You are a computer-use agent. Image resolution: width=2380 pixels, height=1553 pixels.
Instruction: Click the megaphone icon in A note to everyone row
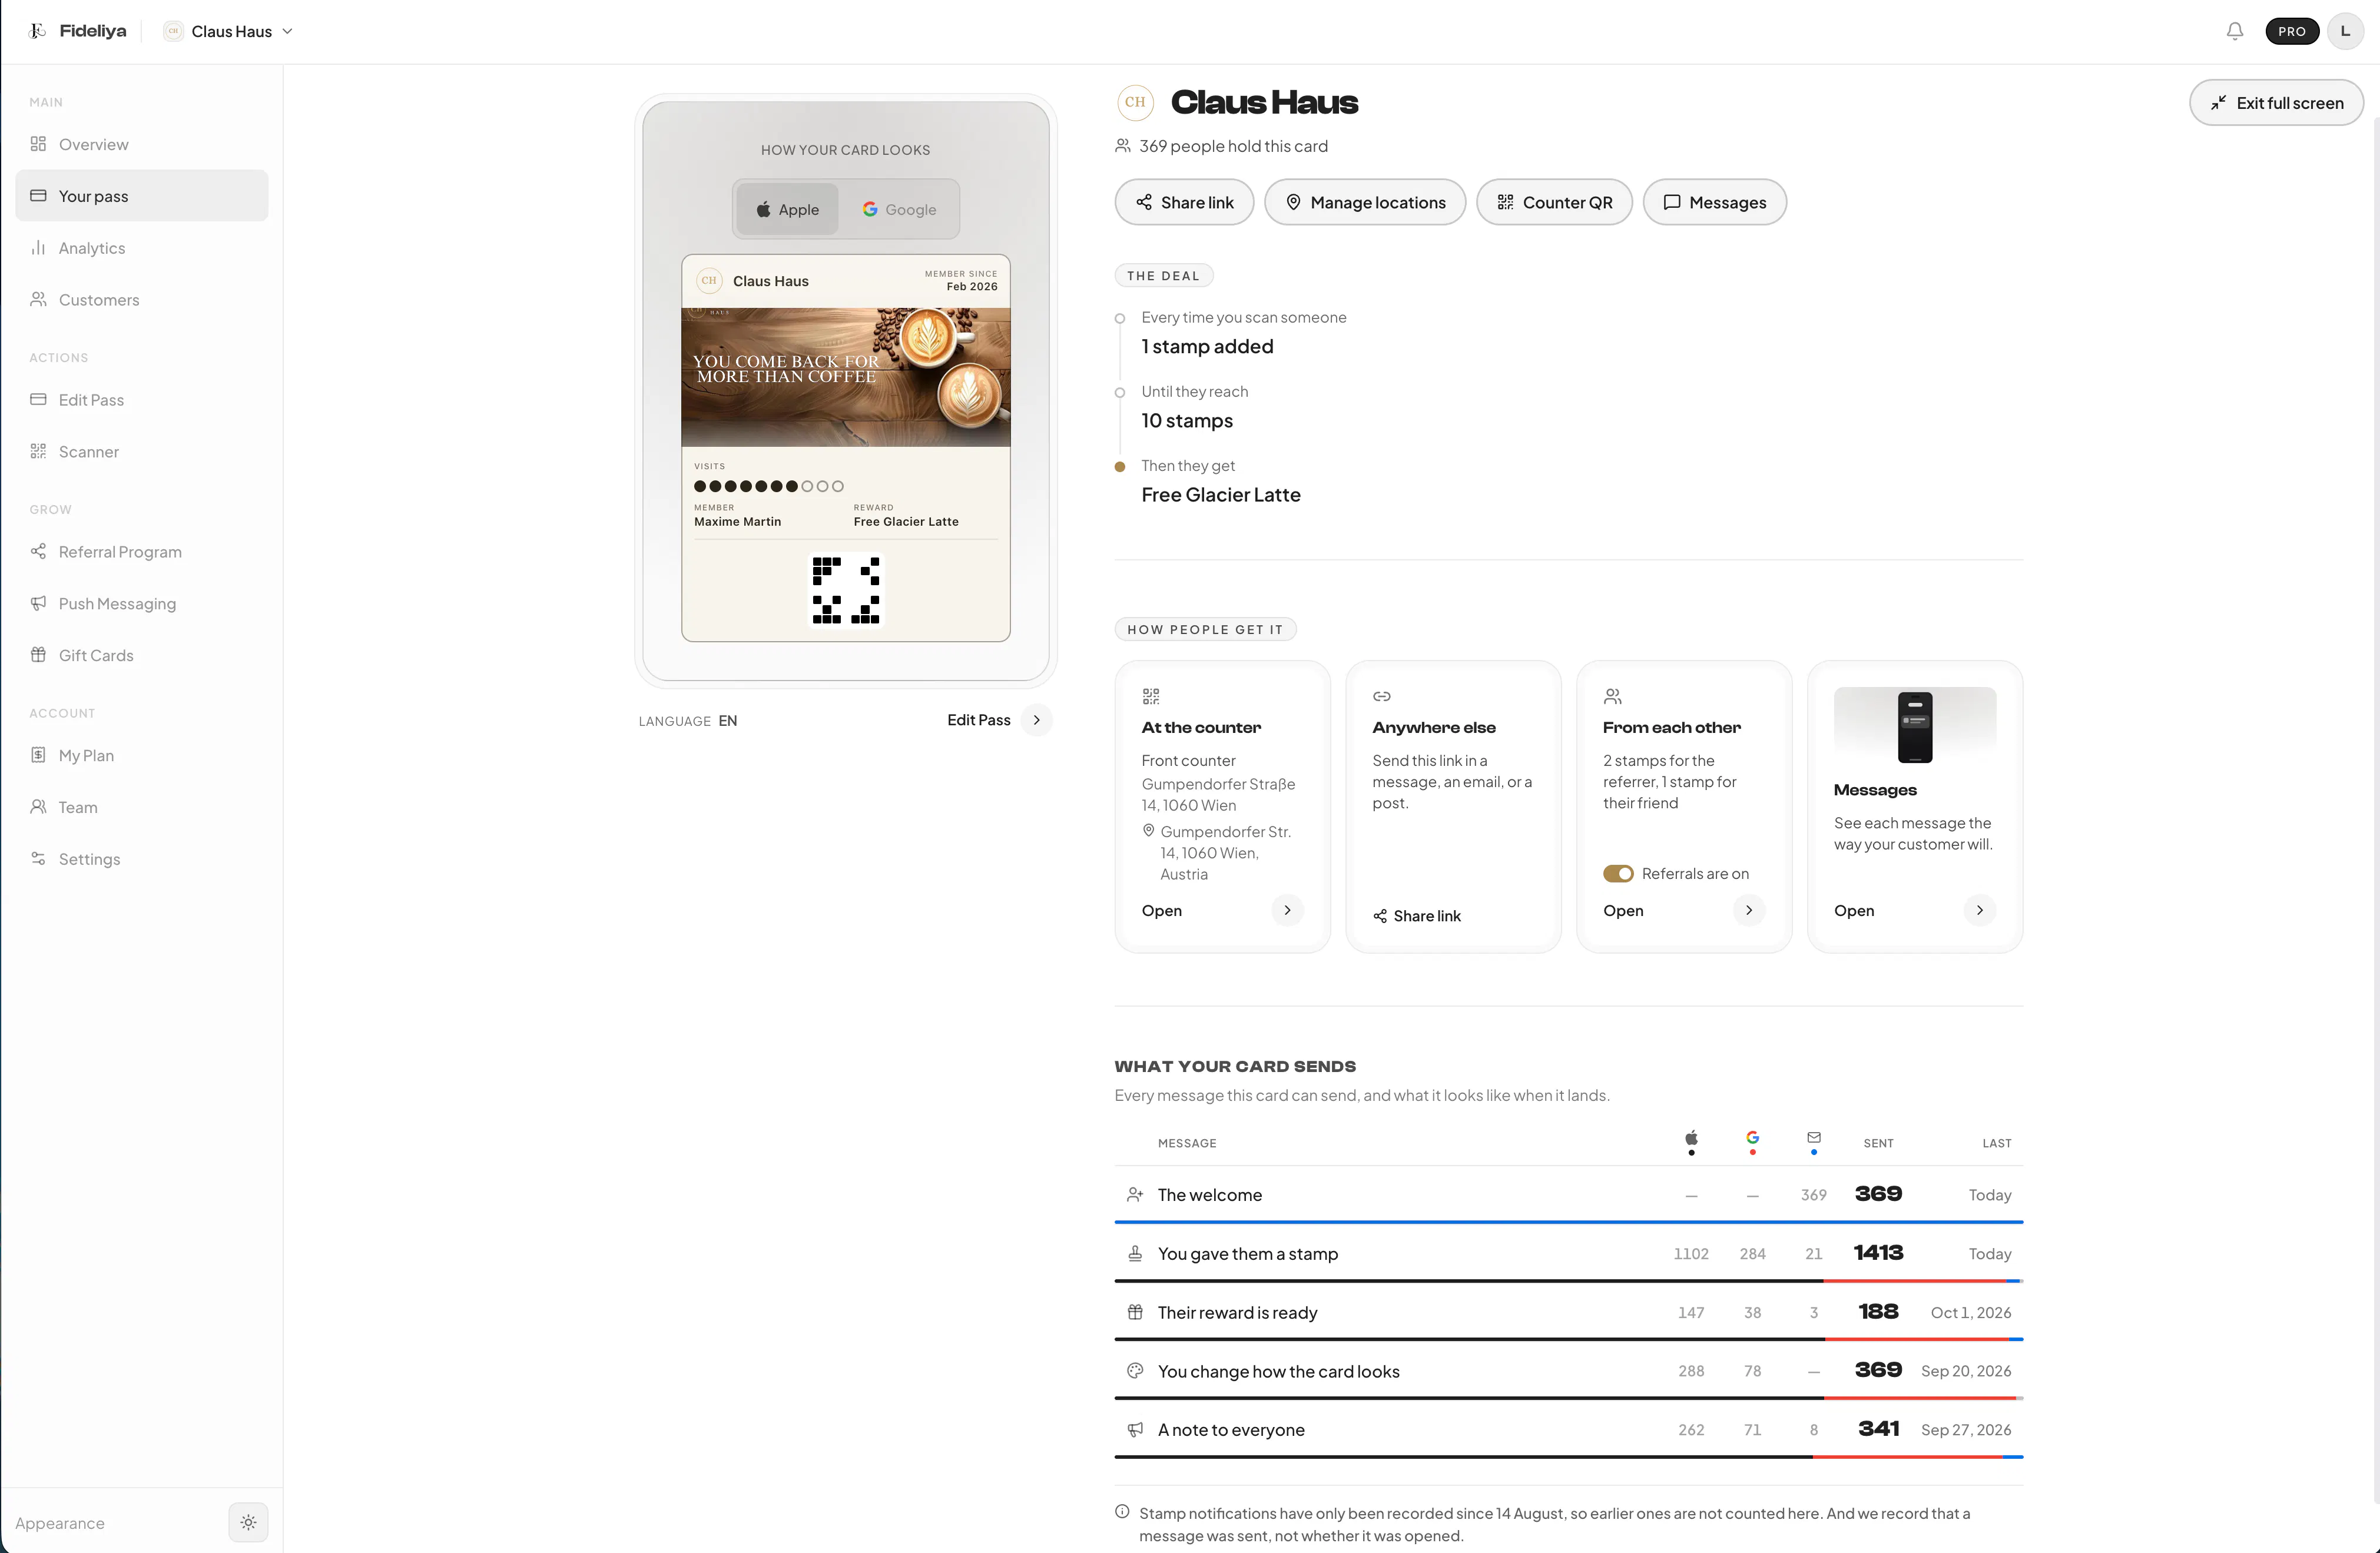point(1135,1430)
